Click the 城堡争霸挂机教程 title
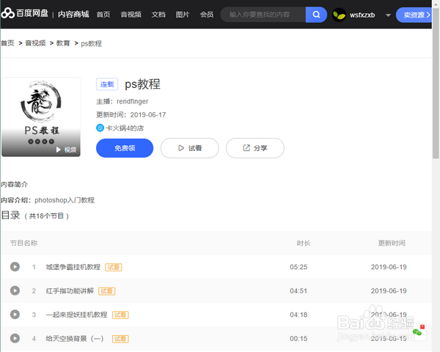The width and height of the screenshot is (440, 352). point(73,267)
